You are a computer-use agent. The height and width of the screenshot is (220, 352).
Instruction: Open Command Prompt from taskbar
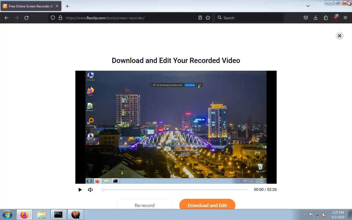(58, 215)
